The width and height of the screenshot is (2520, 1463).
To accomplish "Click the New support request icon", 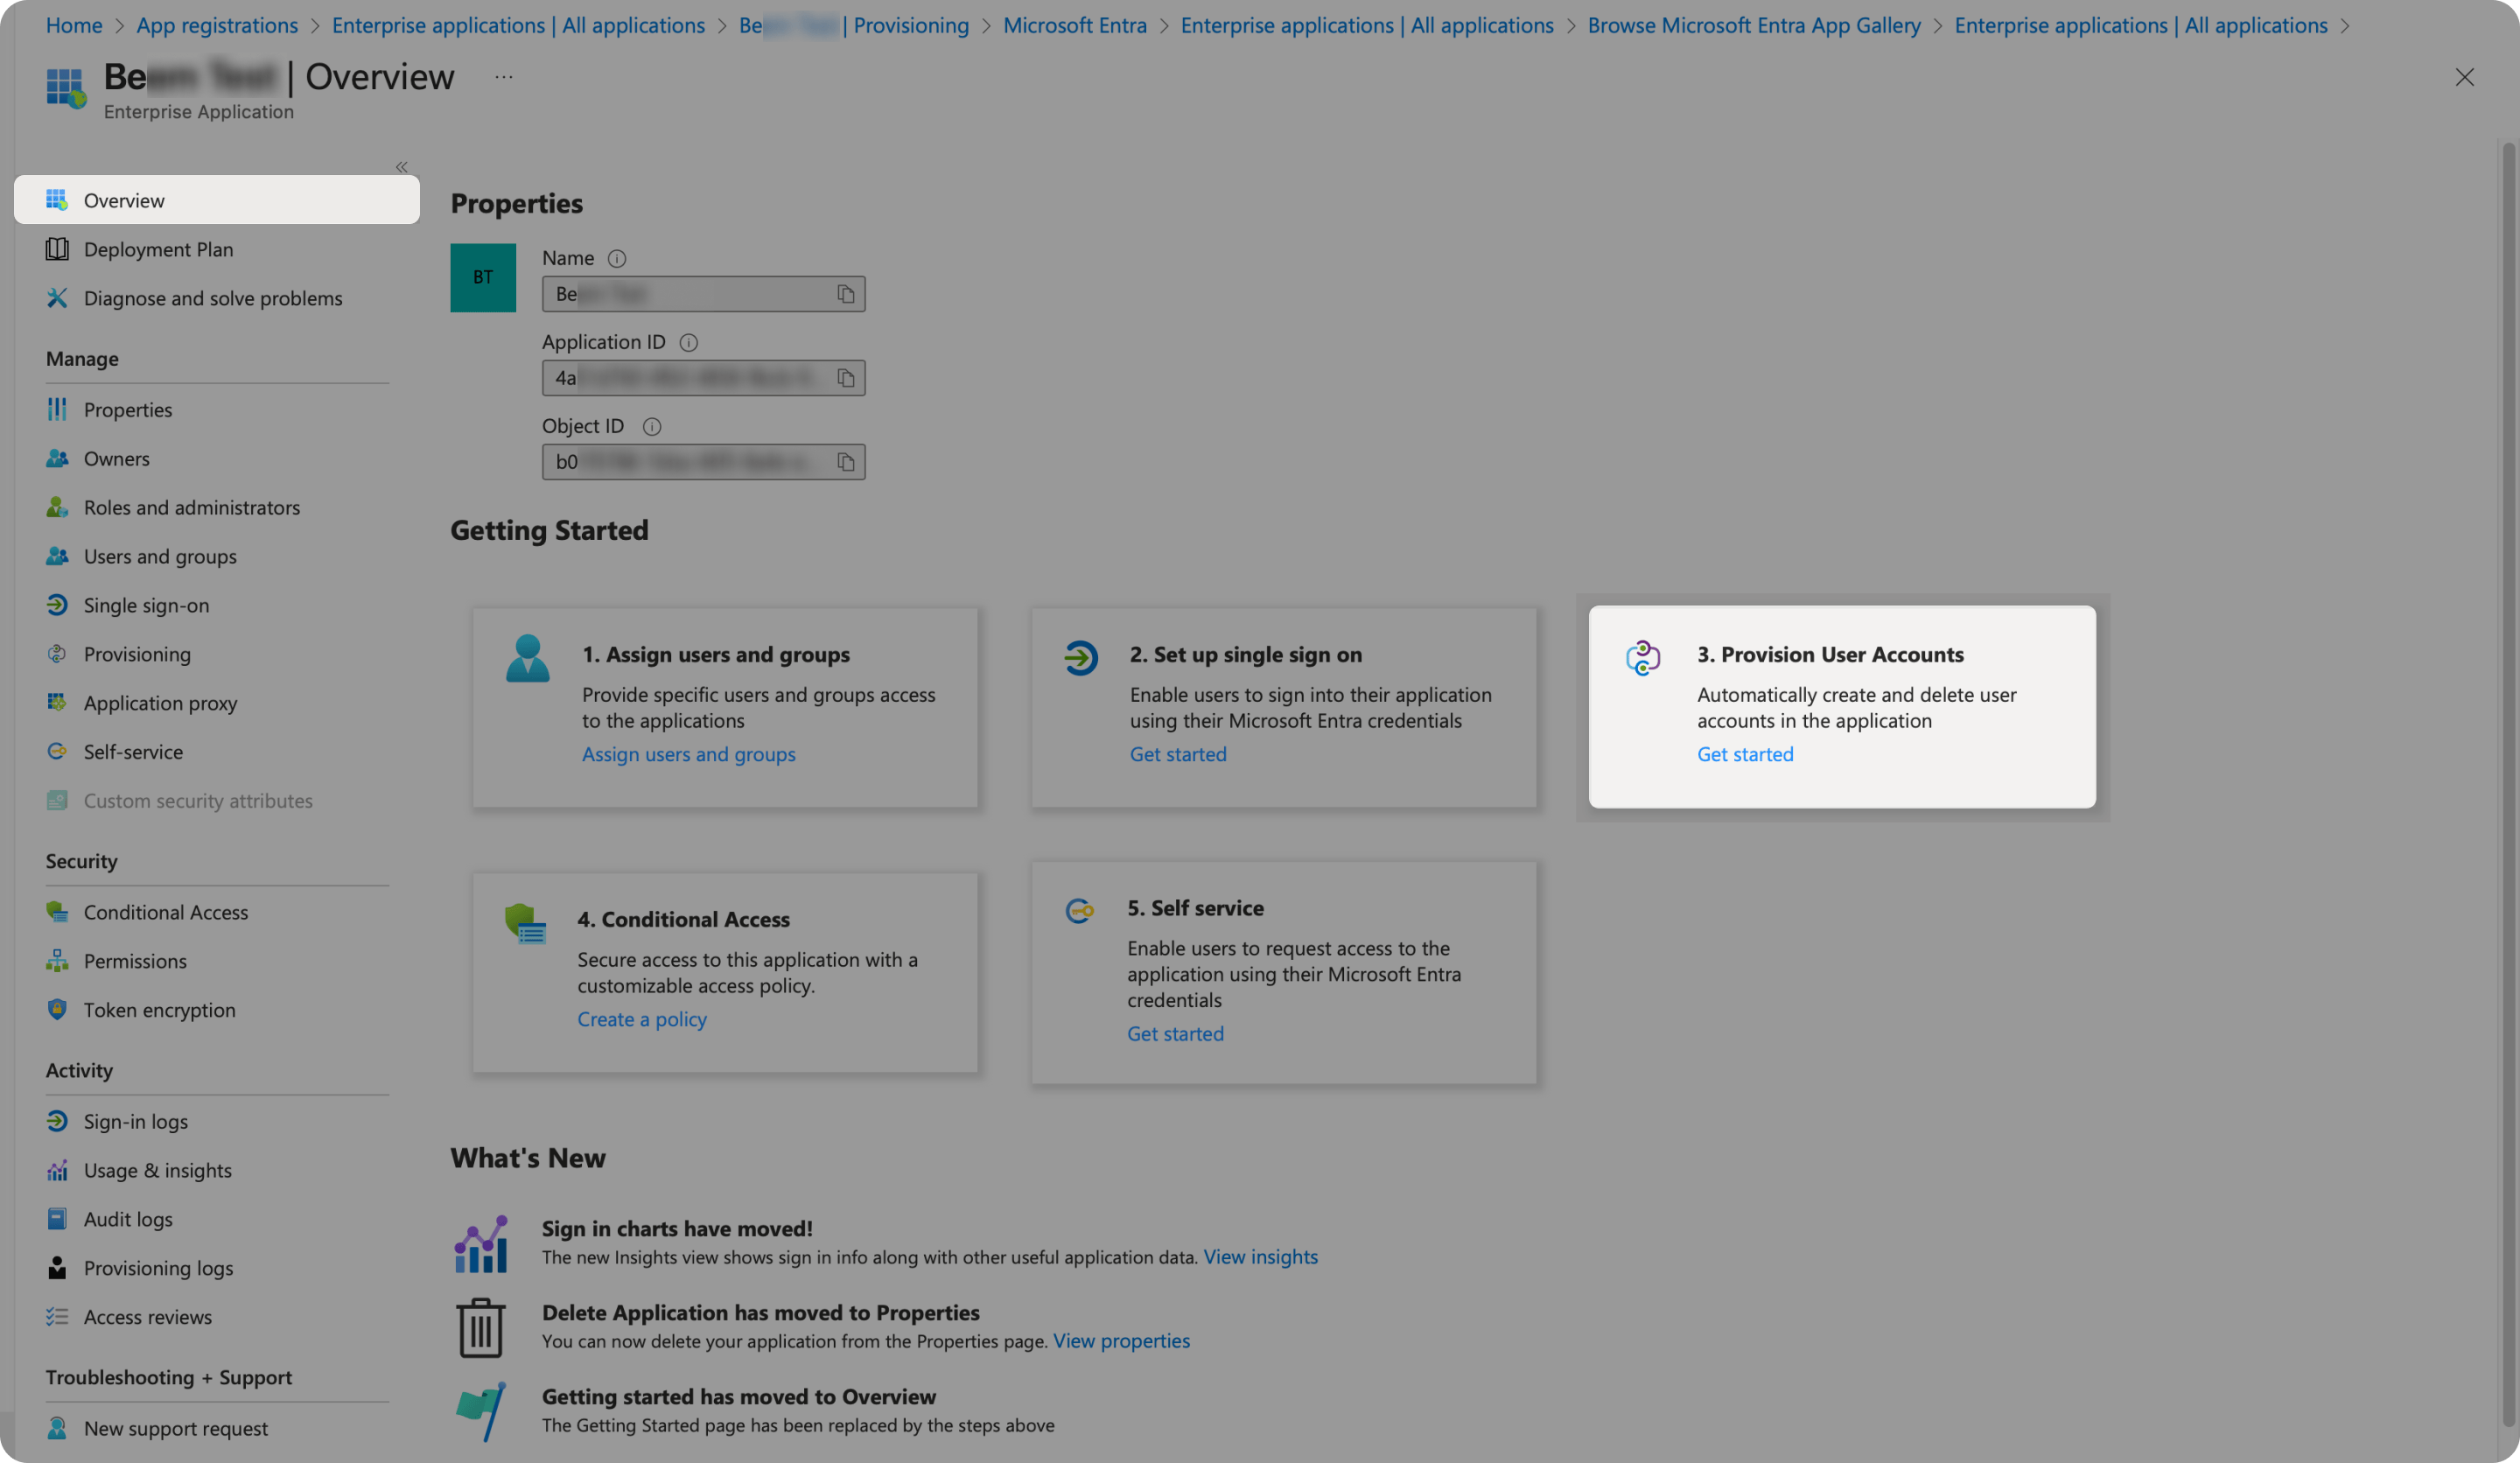I will 57,1428.
